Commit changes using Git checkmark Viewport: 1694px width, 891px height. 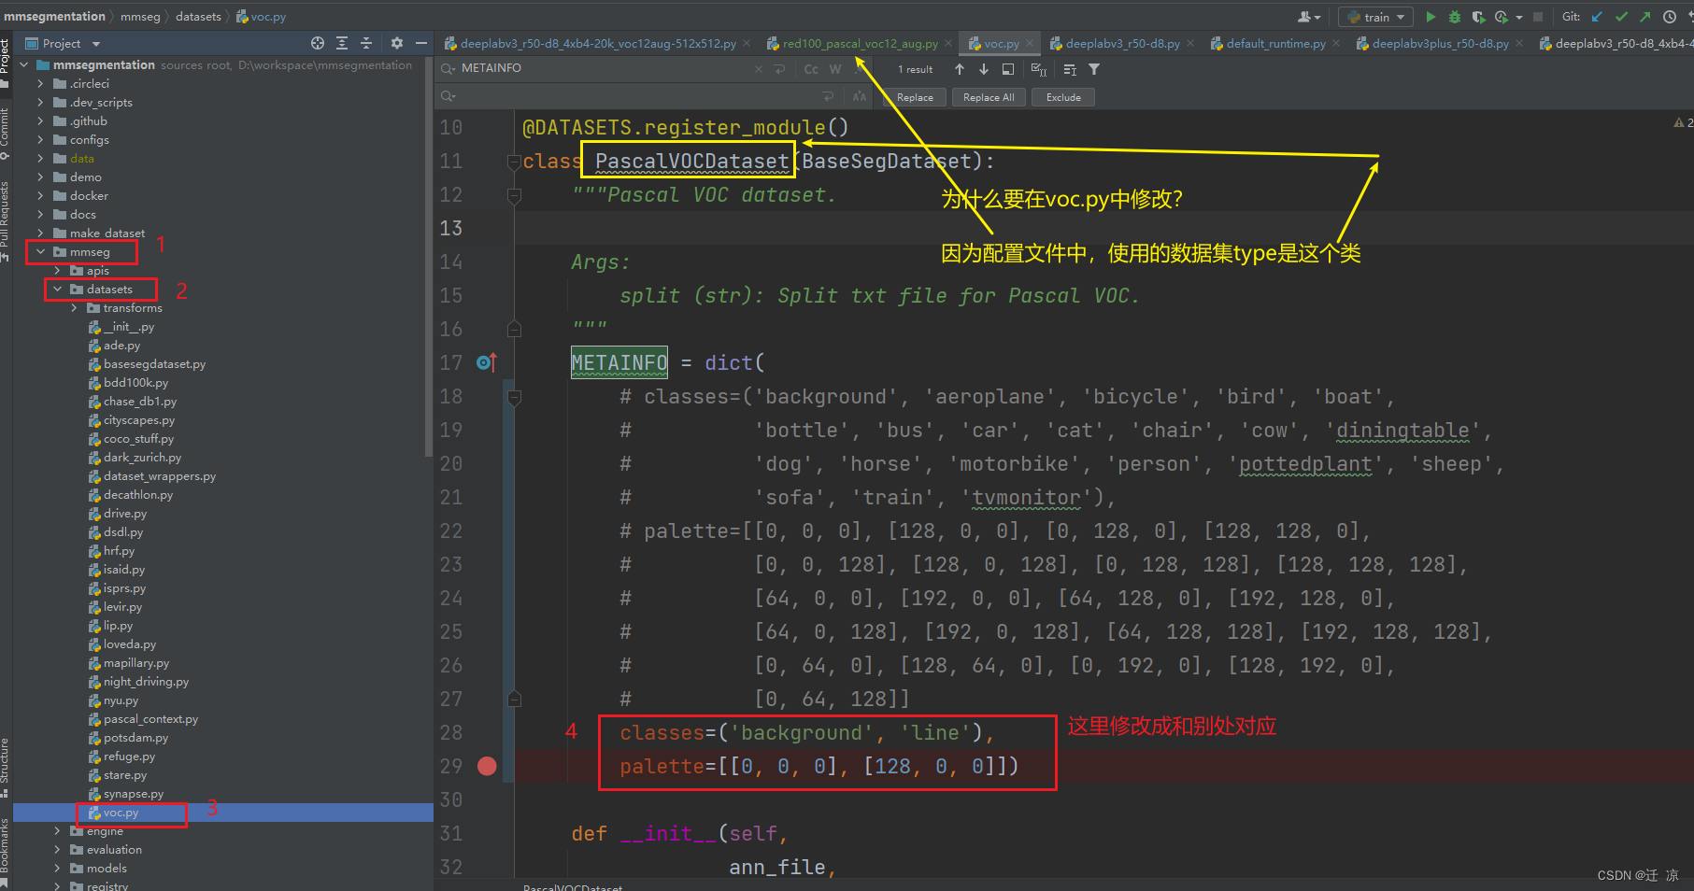click(x=1621, y=17)
